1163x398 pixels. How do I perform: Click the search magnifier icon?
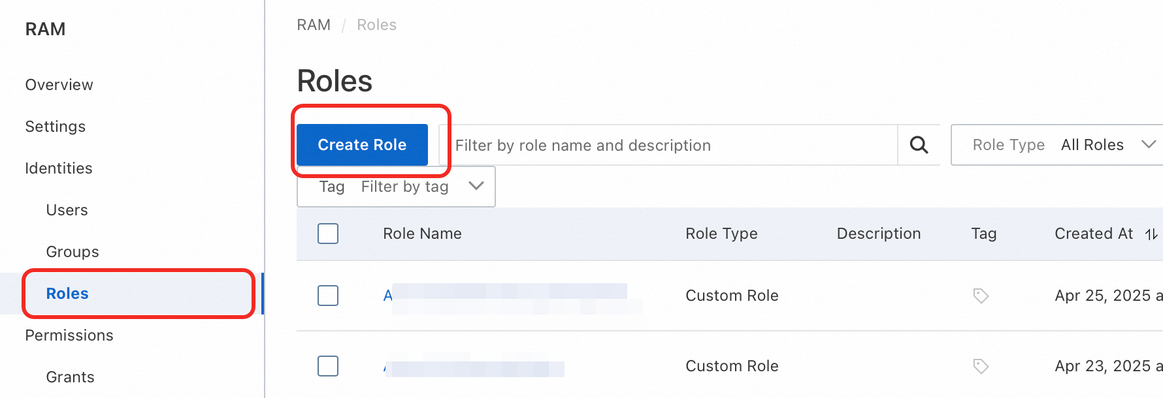(x=919, y=145)
